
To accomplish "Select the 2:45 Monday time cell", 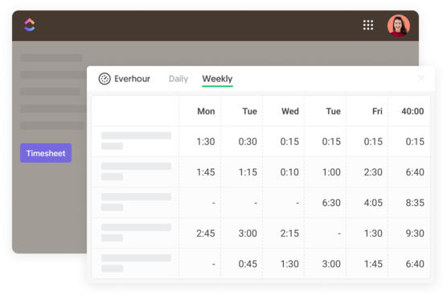I will 206,233.
